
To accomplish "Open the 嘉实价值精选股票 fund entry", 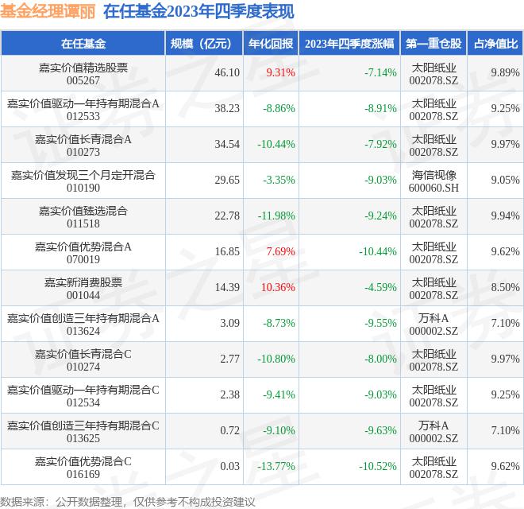I will (x=83, y=67).
